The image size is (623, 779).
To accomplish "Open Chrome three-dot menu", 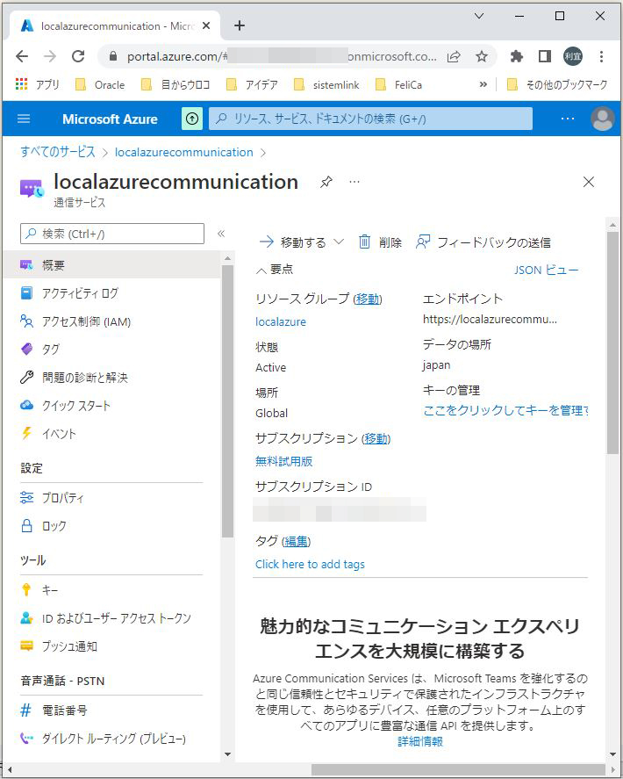I will (601, 56).
